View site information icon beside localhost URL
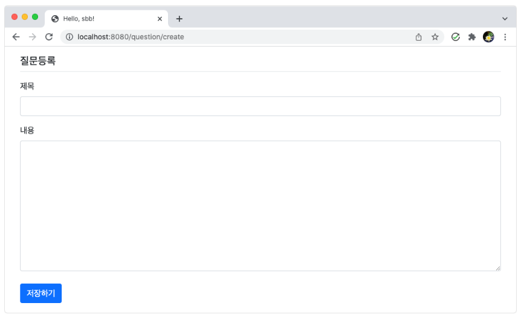 click(69, 37)
